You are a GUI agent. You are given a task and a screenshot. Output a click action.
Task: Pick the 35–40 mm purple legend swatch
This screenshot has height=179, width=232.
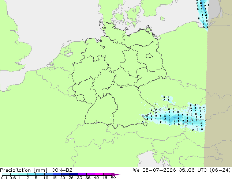pos(90,174)
